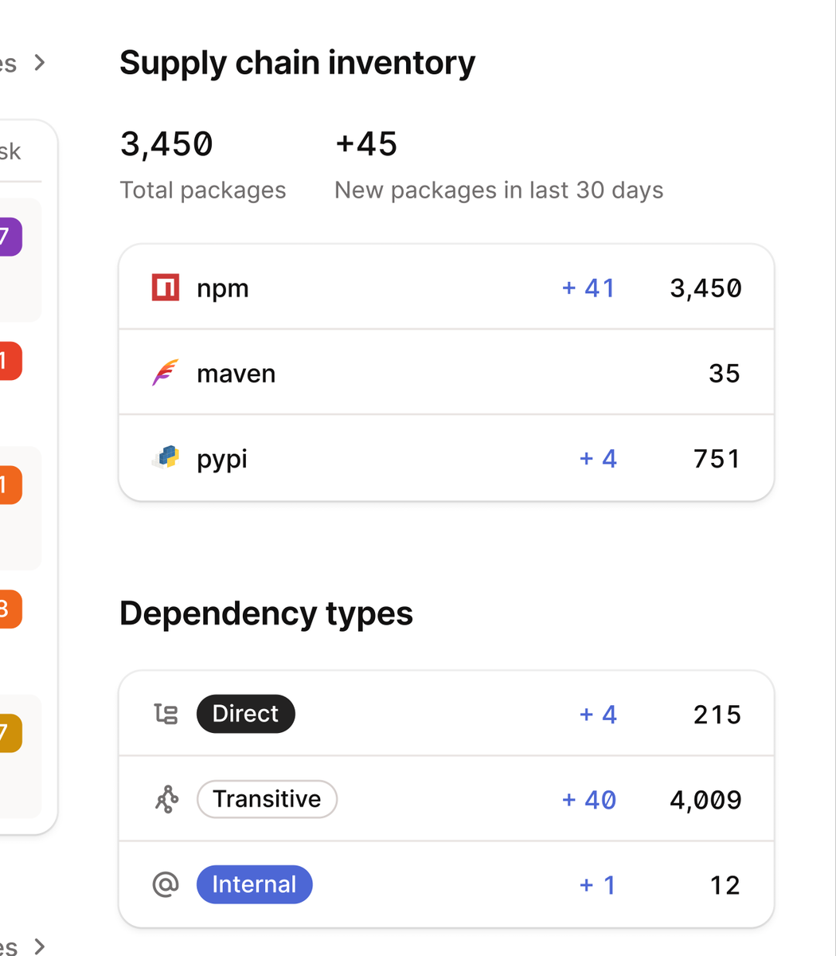Click the +40 Transitive value
The height and width of the screenshot is (956, 836).
point(589,799)
